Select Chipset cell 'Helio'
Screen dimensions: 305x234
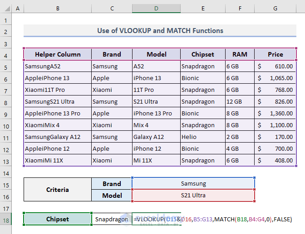(203, 137)
